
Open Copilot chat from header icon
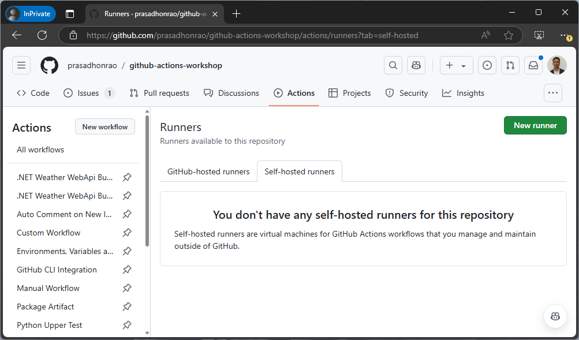pyautogui.click(x=416, y=65)
